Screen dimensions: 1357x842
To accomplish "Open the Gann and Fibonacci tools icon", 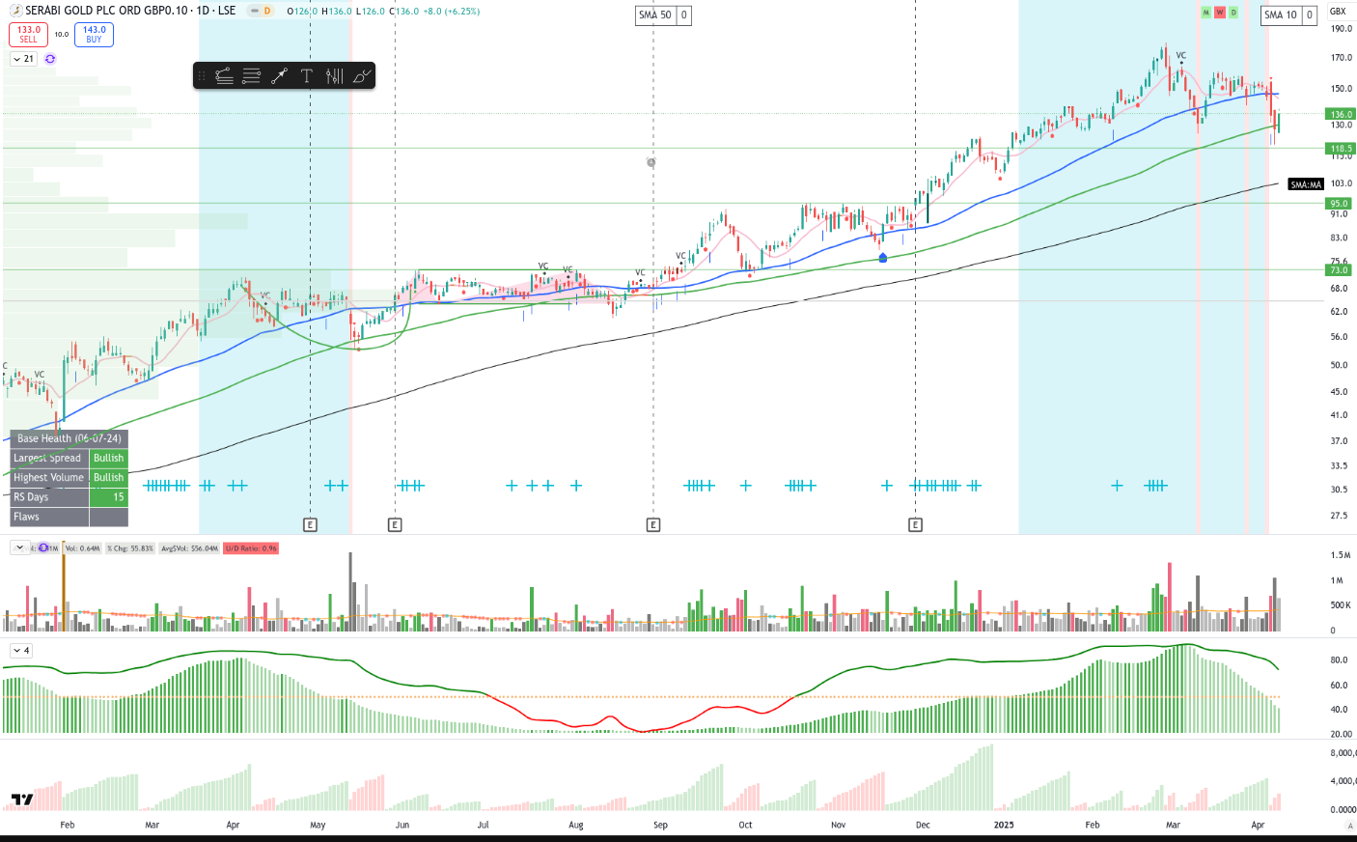I will pyautogui.click(x=251, y=76).
